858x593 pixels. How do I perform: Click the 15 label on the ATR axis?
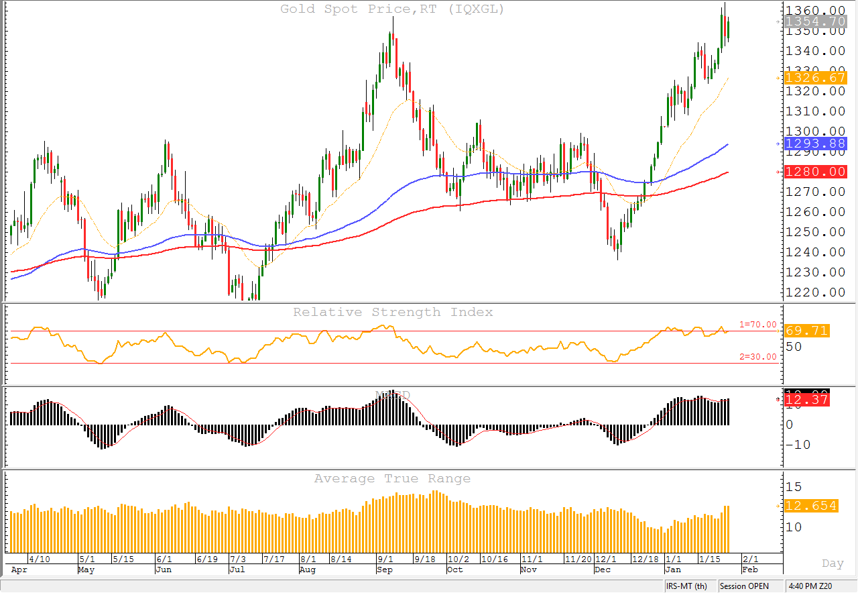[794, 486]
